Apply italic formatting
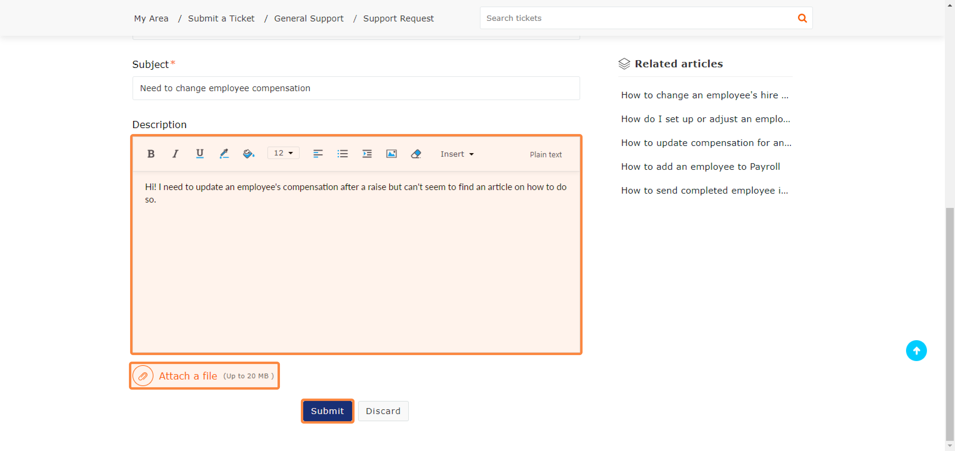The image size is (955, 451). (x=175, y=153)
